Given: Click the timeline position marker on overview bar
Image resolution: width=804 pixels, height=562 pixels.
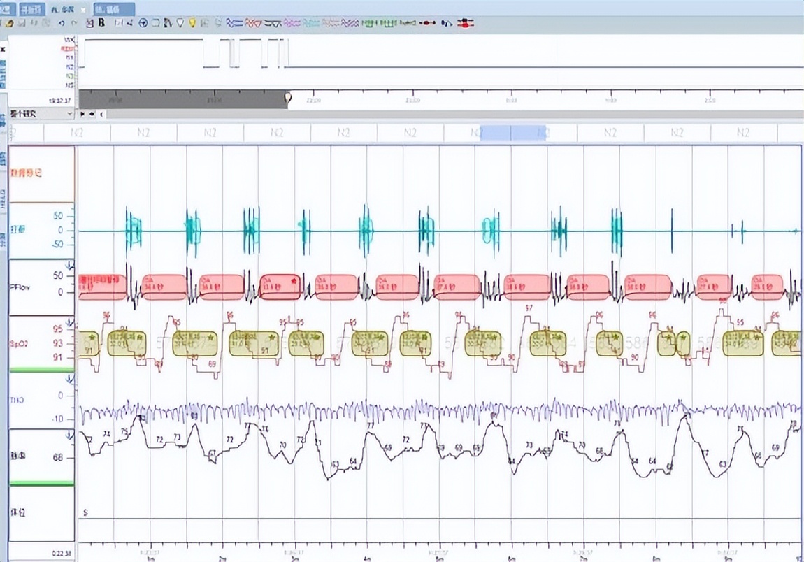Looking at the screenshot, I should pos(287,99).
